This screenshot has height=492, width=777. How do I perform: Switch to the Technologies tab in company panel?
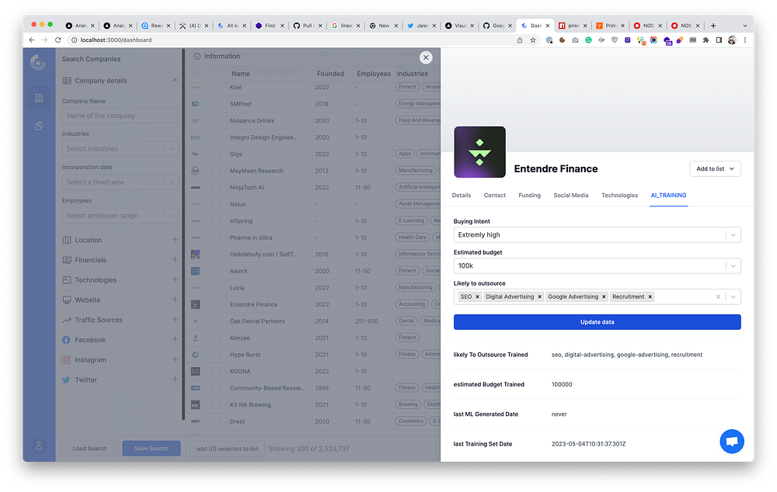[x=619, y=195]
